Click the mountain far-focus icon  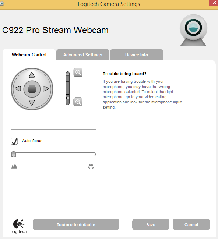coord(14,166)
